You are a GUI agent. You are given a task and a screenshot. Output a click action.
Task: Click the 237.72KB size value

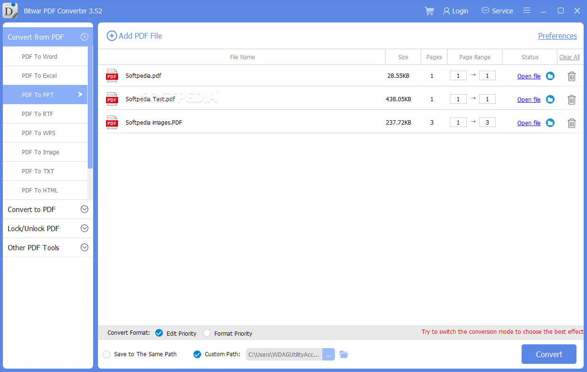[398, 122]
